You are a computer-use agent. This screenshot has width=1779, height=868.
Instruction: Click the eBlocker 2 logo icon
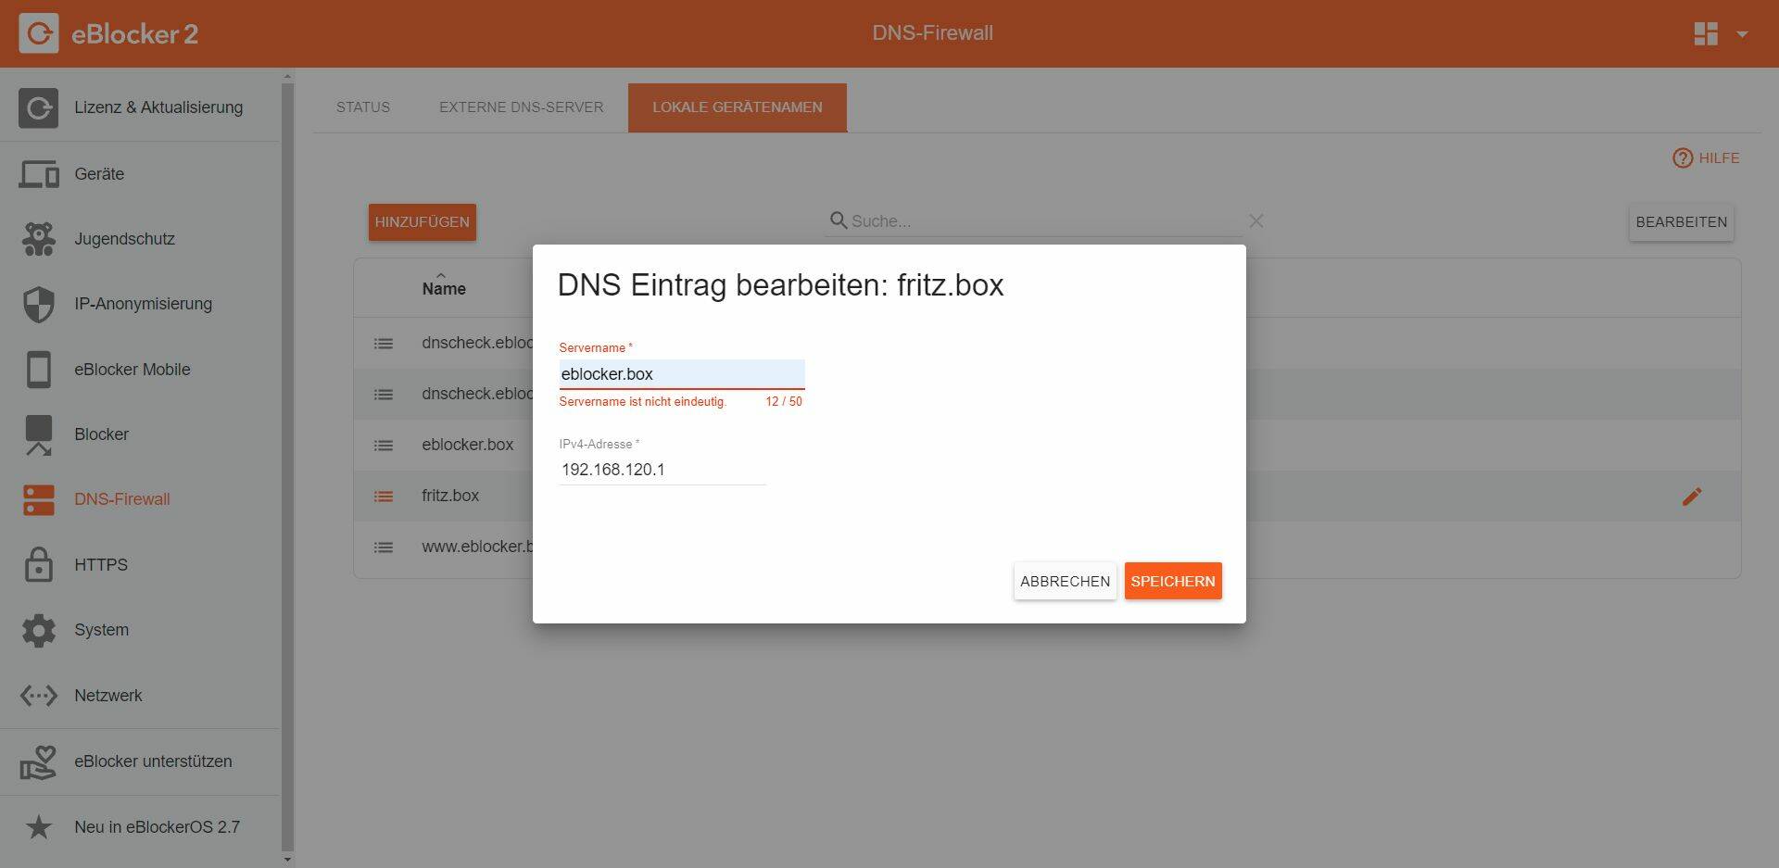[x=38, y=33]
